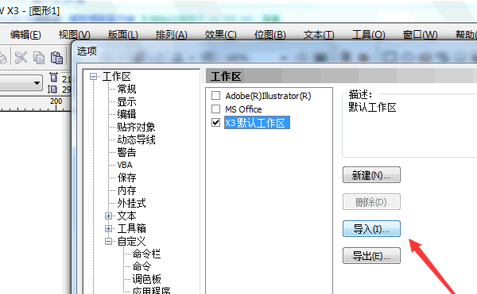Select 贴齐对象 in the options tree
Viewport: 477px width, 294px height.
(x=136, y=127)
